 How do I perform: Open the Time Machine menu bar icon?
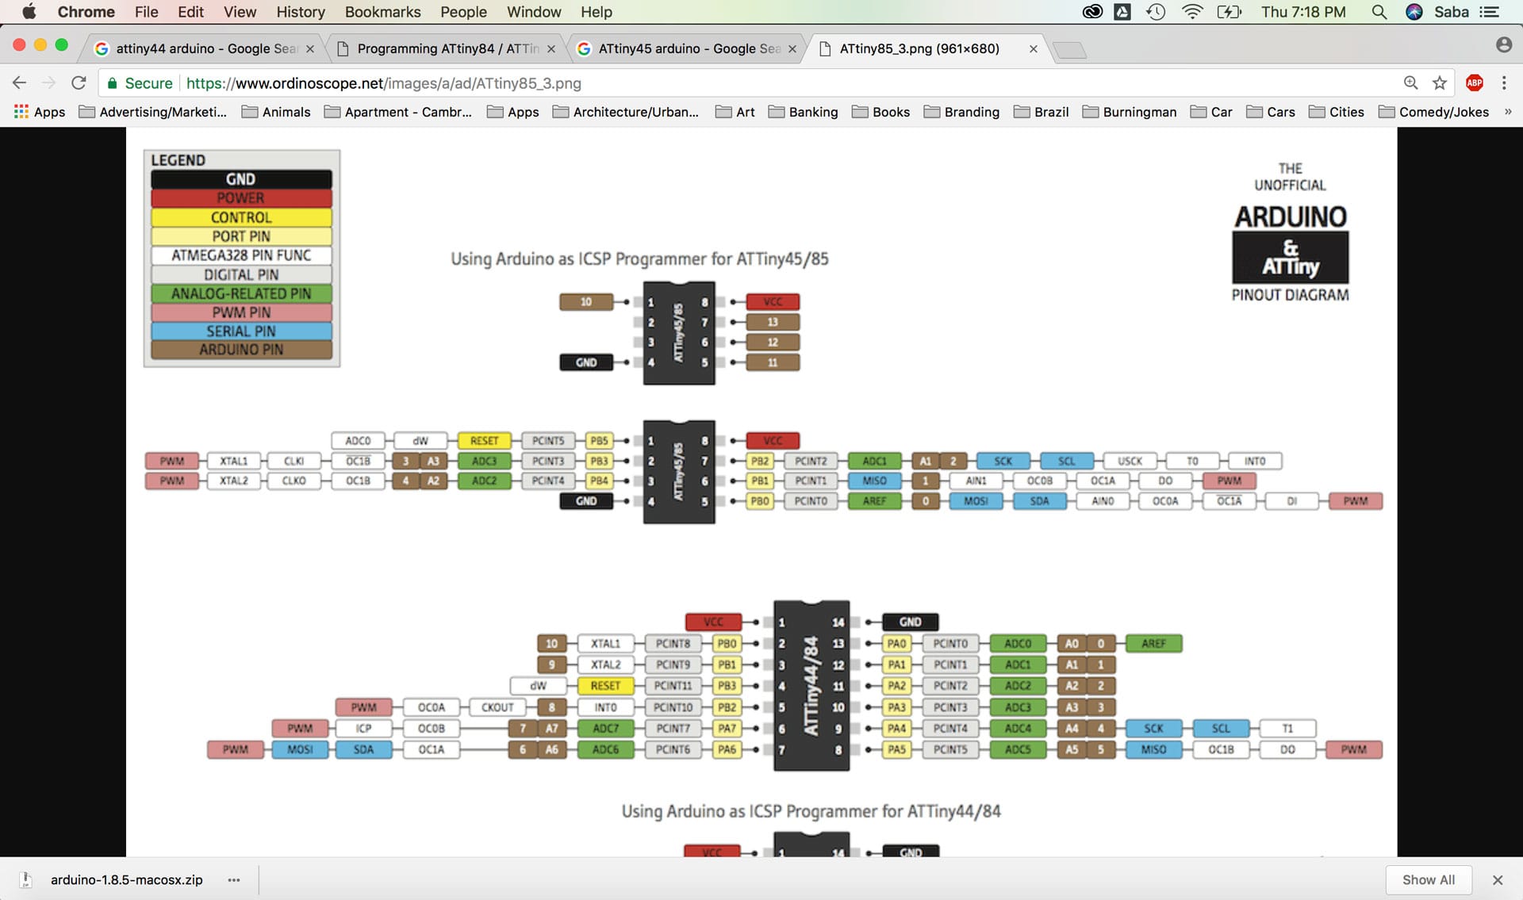click(x=1156, y=12)
